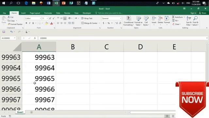Click the Windows Start button
209x118 pixels.
coord(4,3)
